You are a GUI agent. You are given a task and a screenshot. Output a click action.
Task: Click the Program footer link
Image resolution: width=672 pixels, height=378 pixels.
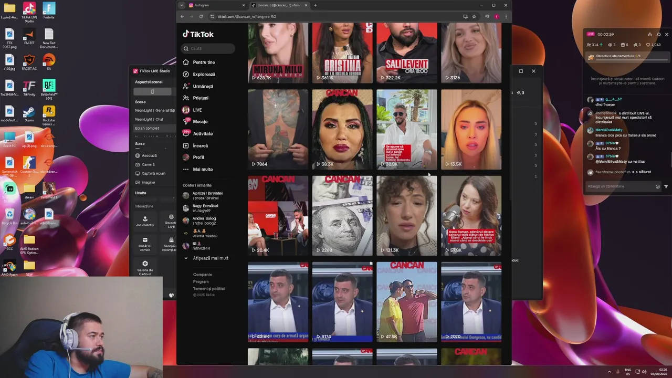[201, 281]
